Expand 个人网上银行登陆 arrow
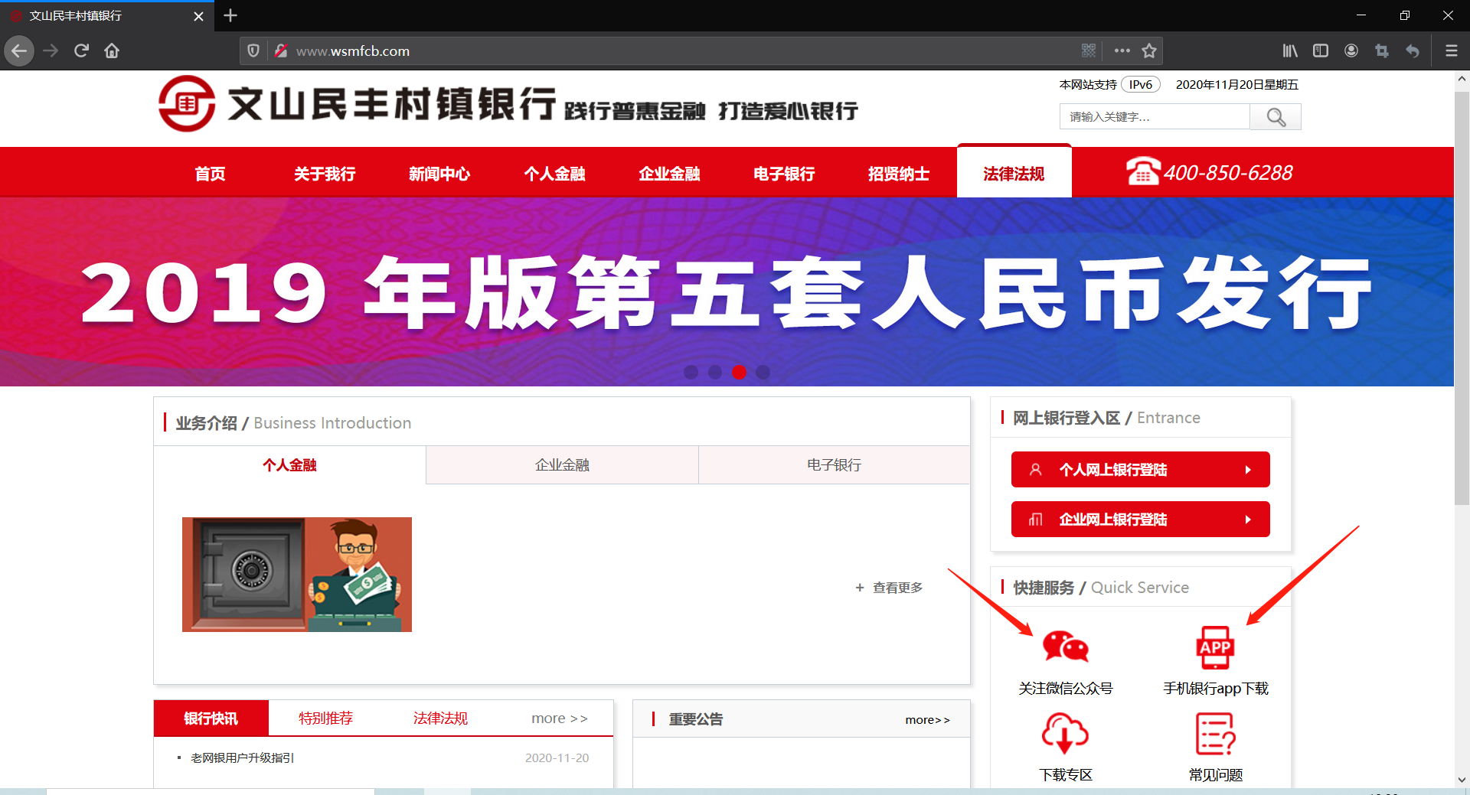This screenshot has width=1470, height=795. (1248, 470)
